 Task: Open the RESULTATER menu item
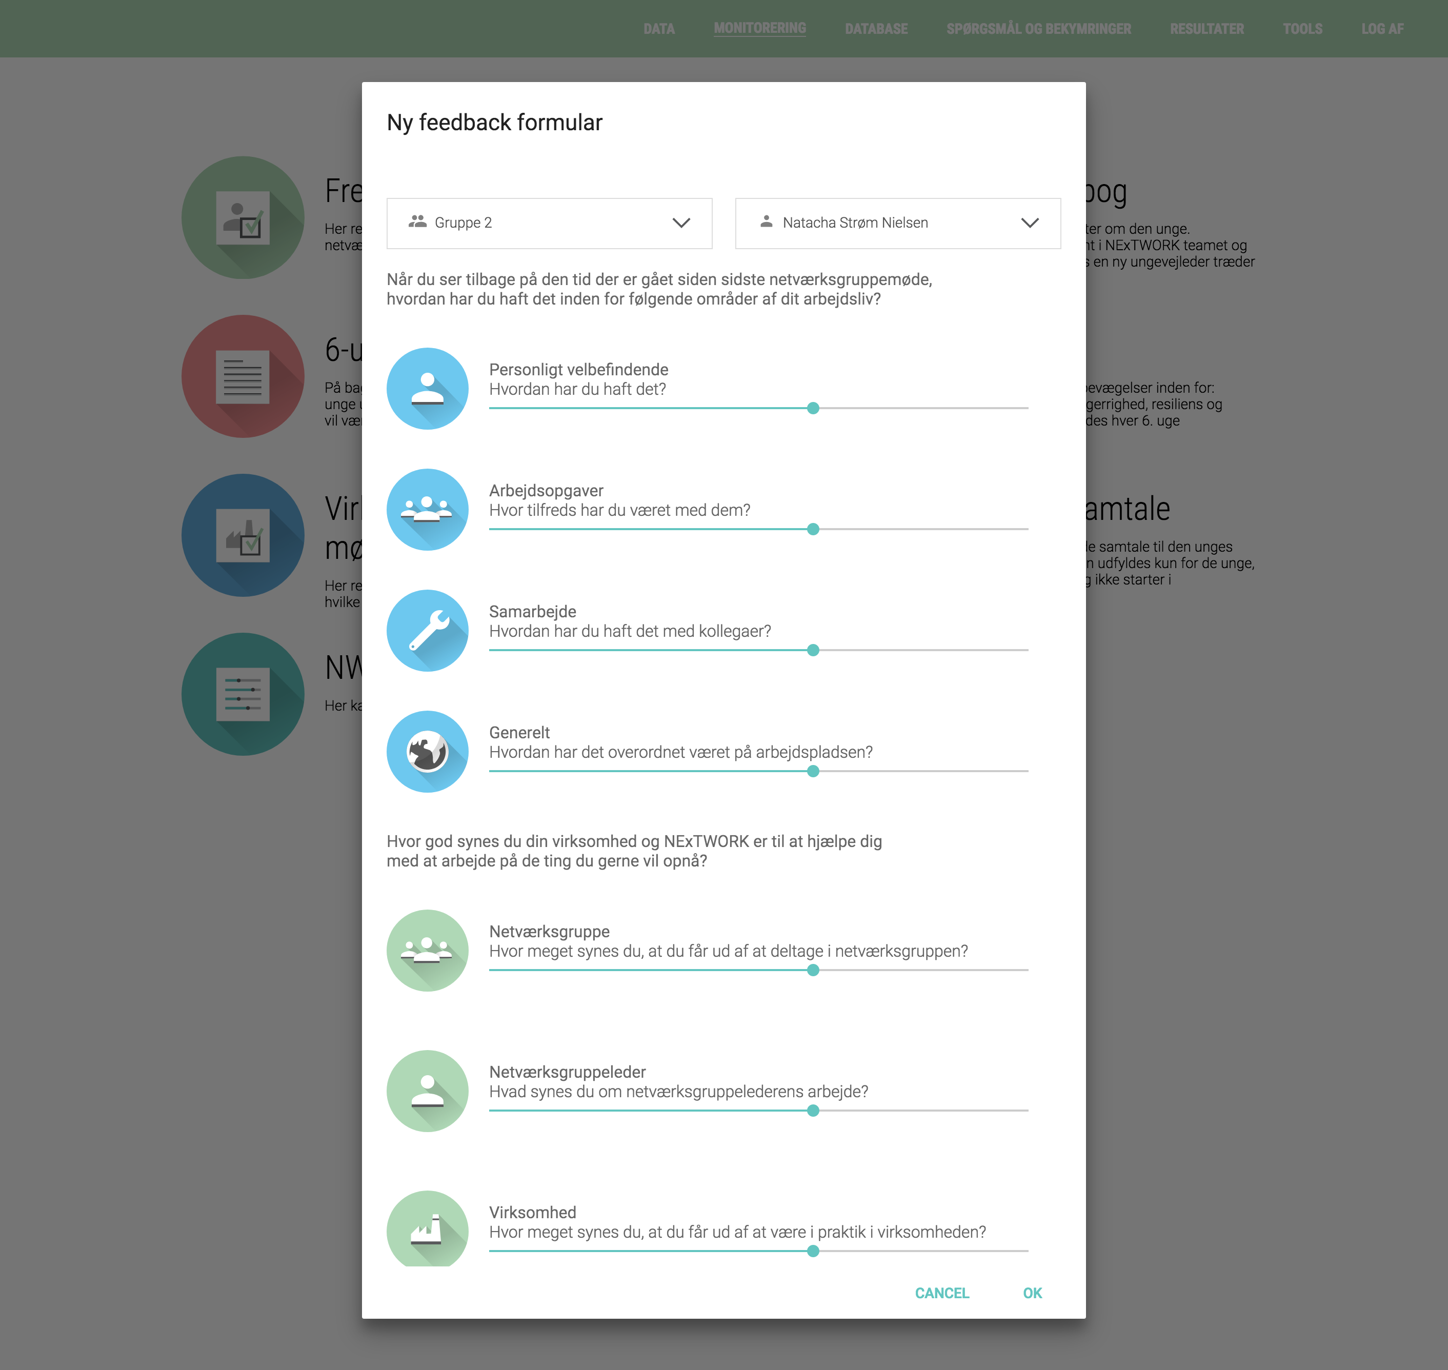[x=1207, y=29]
